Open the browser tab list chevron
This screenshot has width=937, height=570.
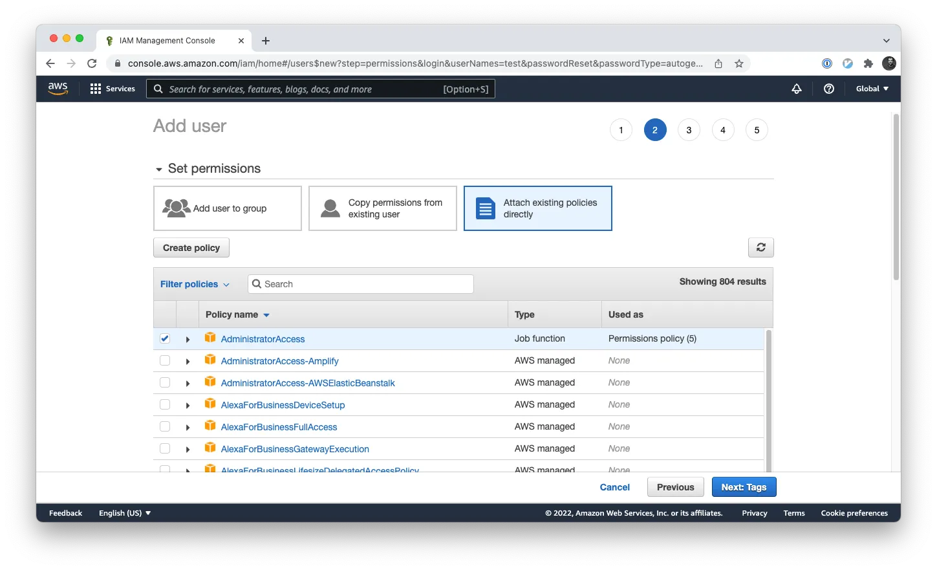pos(886,41)
